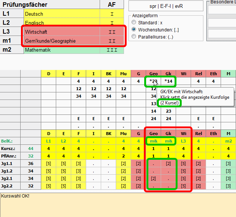236x217 pixels.
Task: Click the 23 sequence in the Gk column
Action: click(x=168, y=111)
